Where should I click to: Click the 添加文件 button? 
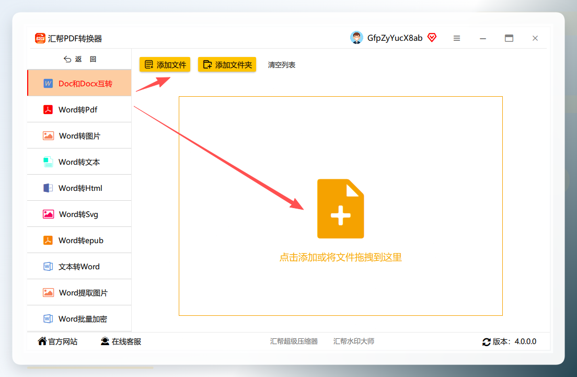pyautogui.click(x=165, y=65)
